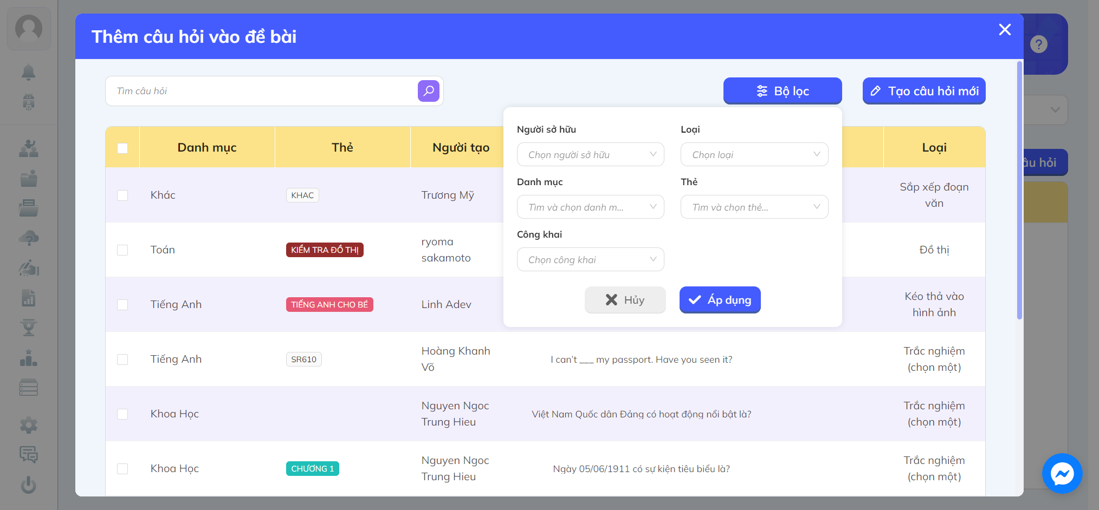Open the Chọn công khai dropdown
The height and width of the screenshot is (510, 1099).
pos(590,259)
